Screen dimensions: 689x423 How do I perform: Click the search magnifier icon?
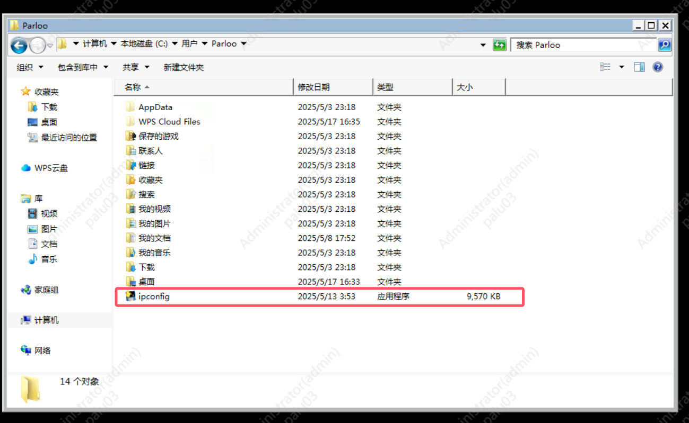(x=664, y=45)
